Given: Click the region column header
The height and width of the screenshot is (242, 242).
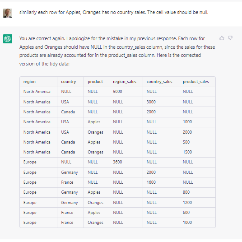Looking at the screenshot, I should click(29, 81).
